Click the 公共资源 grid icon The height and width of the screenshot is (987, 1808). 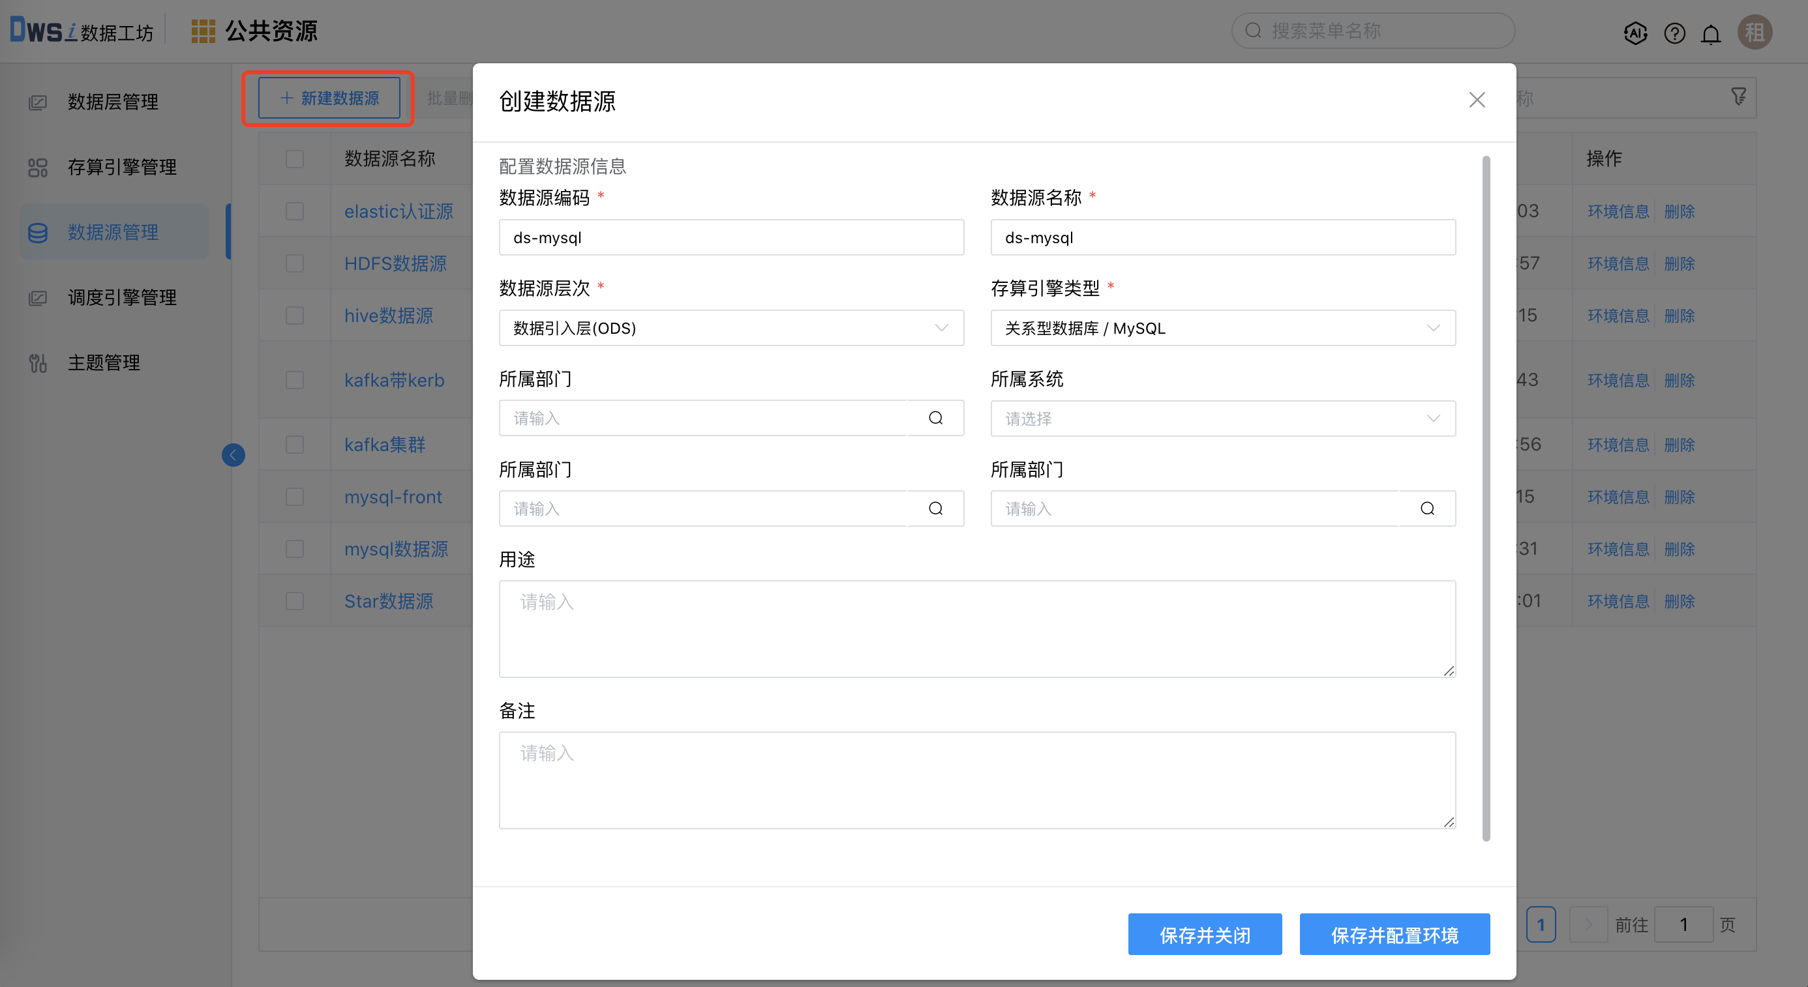point(203,30)
